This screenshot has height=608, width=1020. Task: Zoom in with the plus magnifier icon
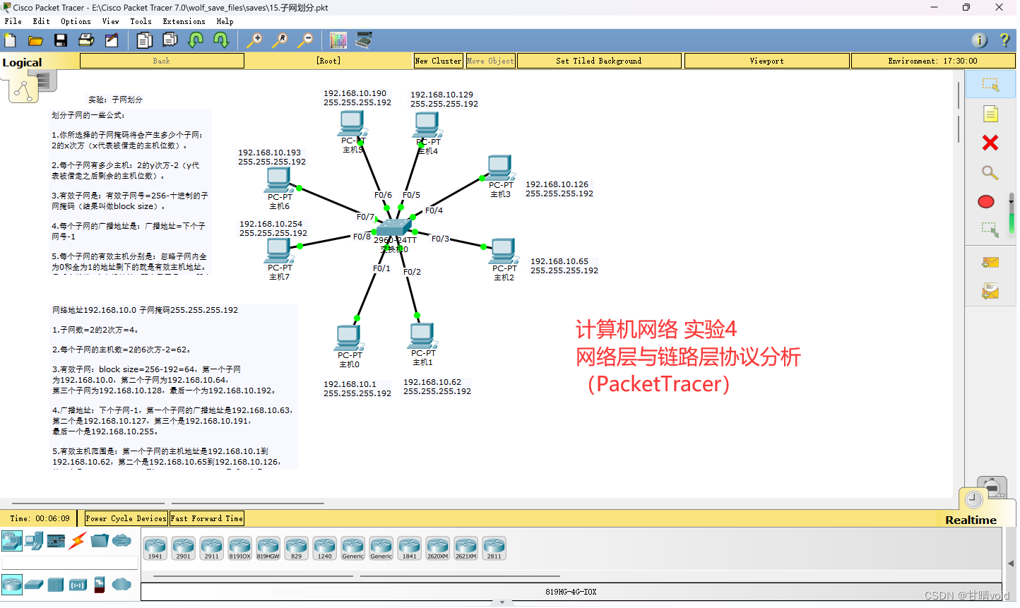(x=254, y=40)
